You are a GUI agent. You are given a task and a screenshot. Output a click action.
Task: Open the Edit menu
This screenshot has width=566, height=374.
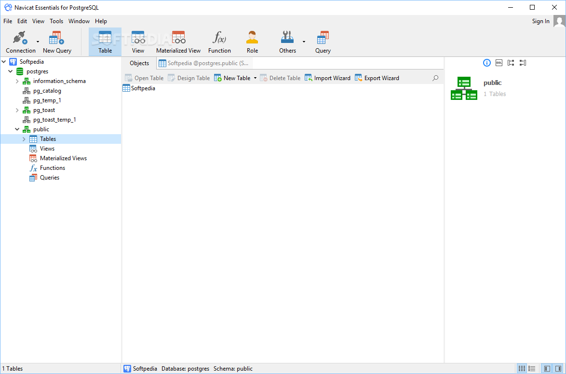point(22,21)
